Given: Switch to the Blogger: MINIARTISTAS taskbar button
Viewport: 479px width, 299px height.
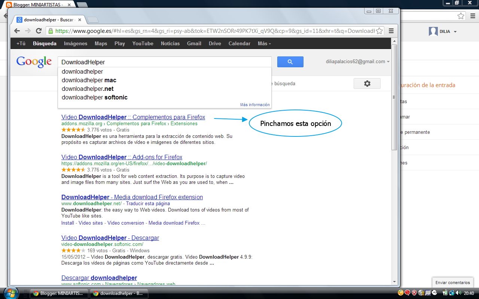Looking at the screenshot, I should tap(59, 293).
